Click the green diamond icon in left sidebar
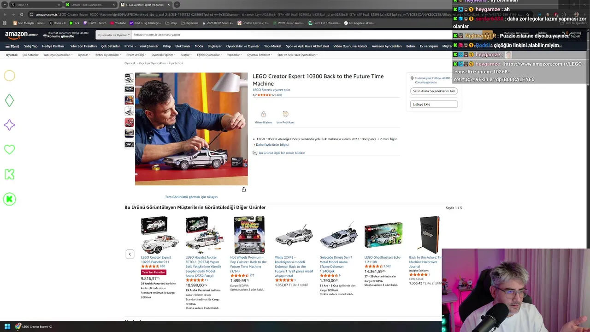This screenshot has width=590, height=332. coord(9,101)
